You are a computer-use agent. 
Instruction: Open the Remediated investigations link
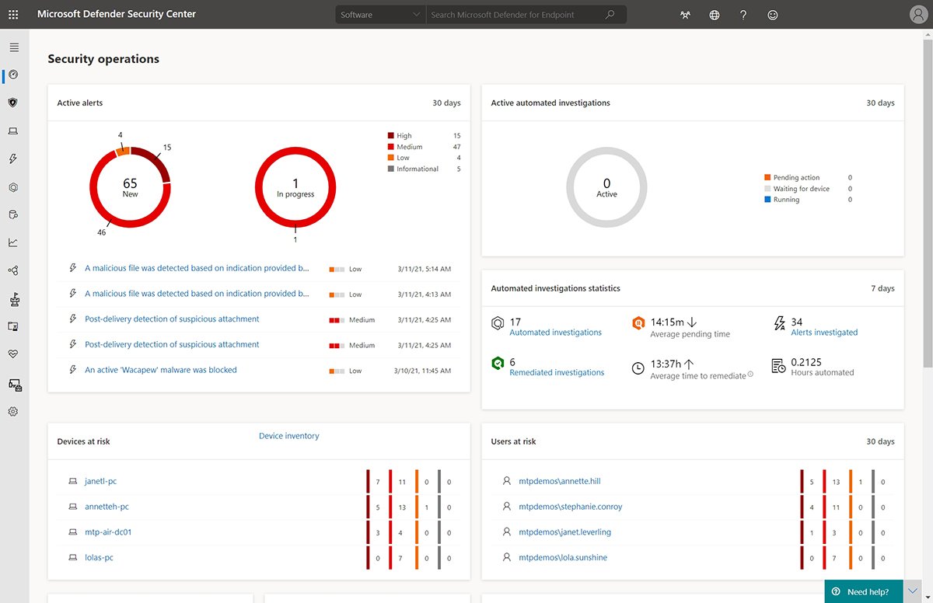pyautogui.click(x=557, y=372)
